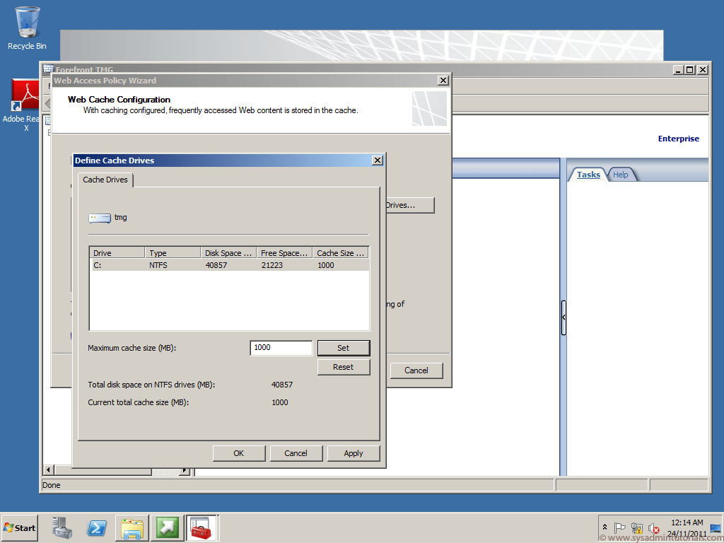Screen dimensions: 724x543
Task: Confirm with OK in Define Cache Drives
Action: [x=239, y=453]
